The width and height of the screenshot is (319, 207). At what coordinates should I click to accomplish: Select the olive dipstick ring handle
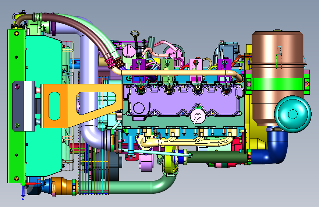click(x=135, y=34)
